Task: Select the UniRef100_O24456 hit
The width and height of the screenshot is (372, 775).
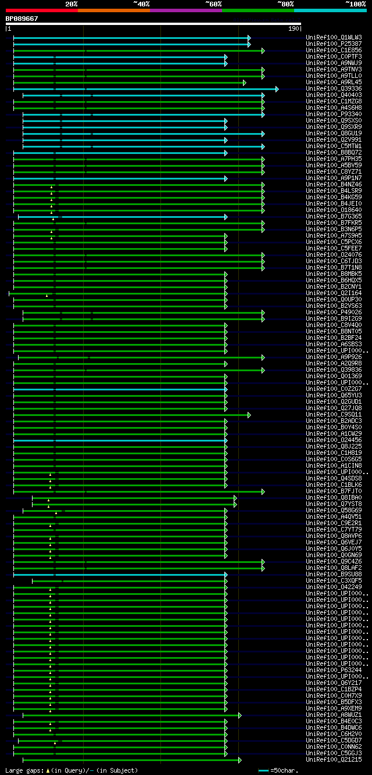Action: [334, 440]
